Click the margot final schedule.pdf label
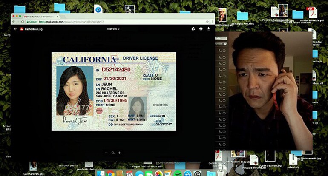The image size is (328, 176). (x=147, y=167)
